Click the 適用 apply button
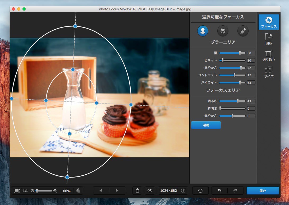This screenshot has width=289, height=205. (206, 125)
